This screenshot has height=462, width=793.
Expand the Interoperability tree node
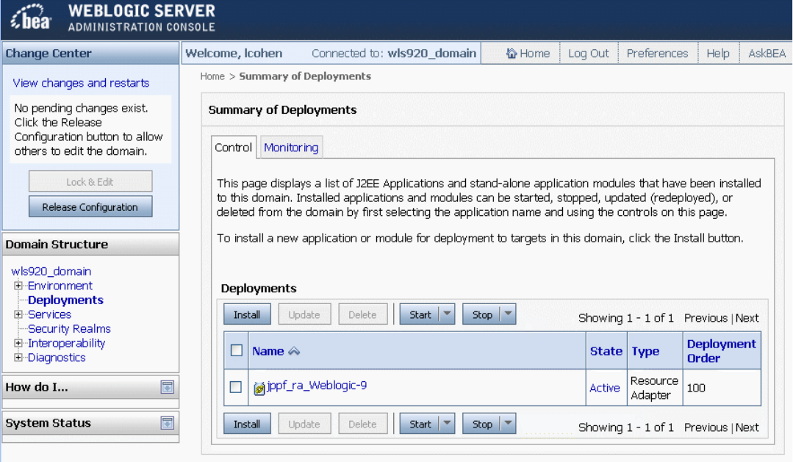(x=18, y=343)
